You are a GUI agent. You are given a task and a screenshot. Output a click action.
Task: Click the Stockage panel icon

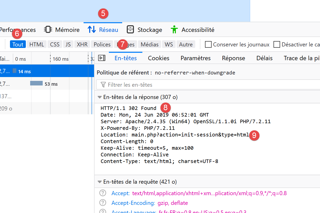tap(130, 30)
